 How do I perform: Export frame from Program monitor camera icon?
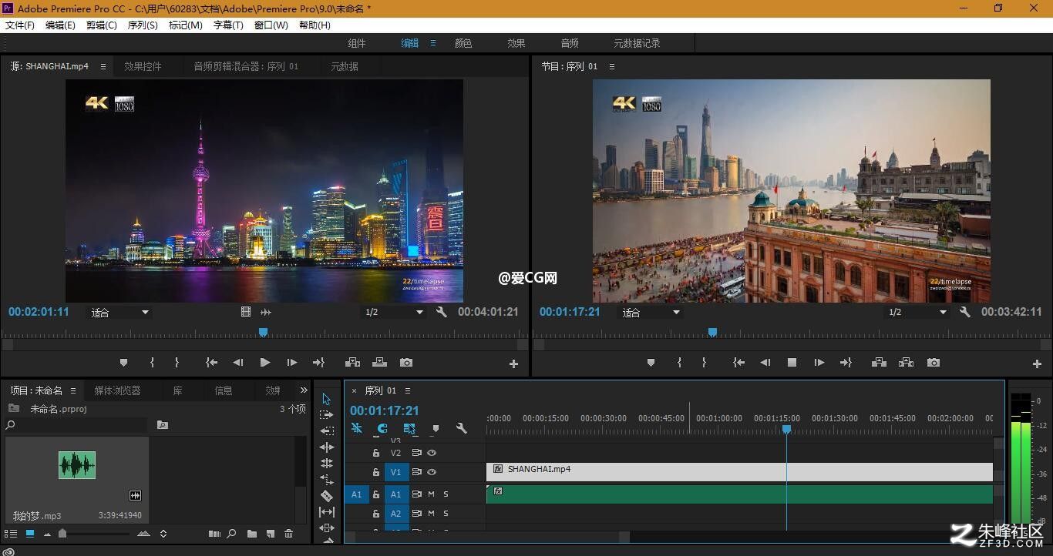click(x=934, y=362)
